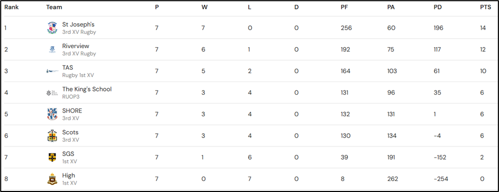Click the Rank column header
The width and height of the screenshot is (499, 192).
[12, 7]
